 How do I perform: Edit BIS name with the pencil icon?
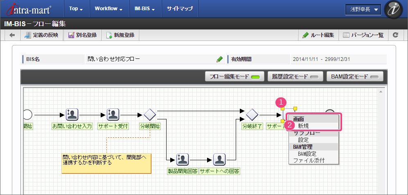pos(220,59)
